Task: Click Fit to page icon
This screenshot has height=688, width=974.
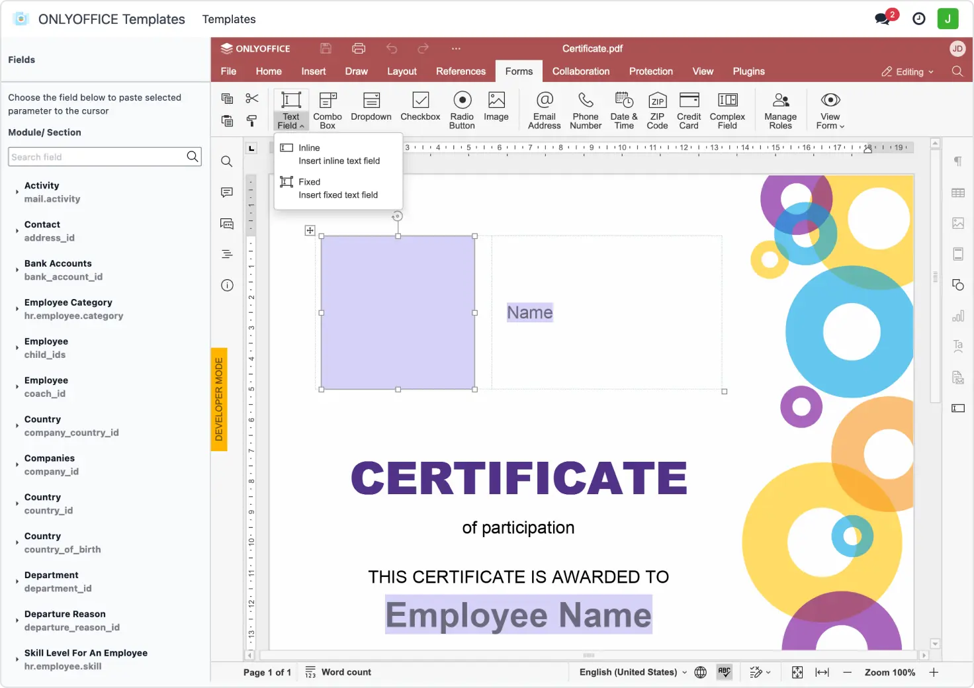Action: point(797,672)
